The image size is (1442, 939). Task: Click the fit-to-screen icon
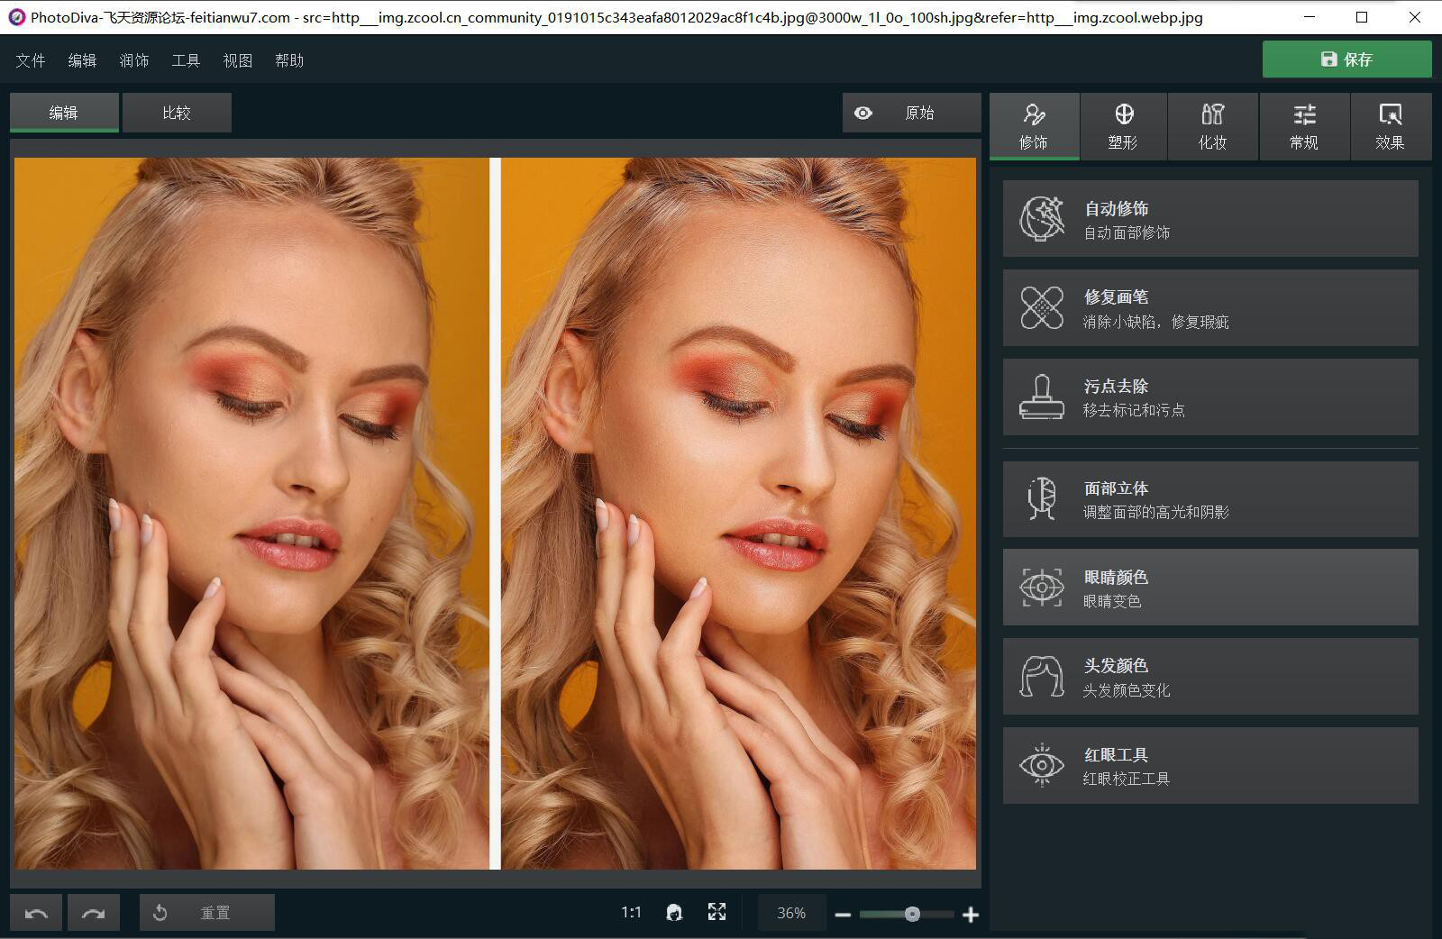pyautogui.click(x=716, y=912)
